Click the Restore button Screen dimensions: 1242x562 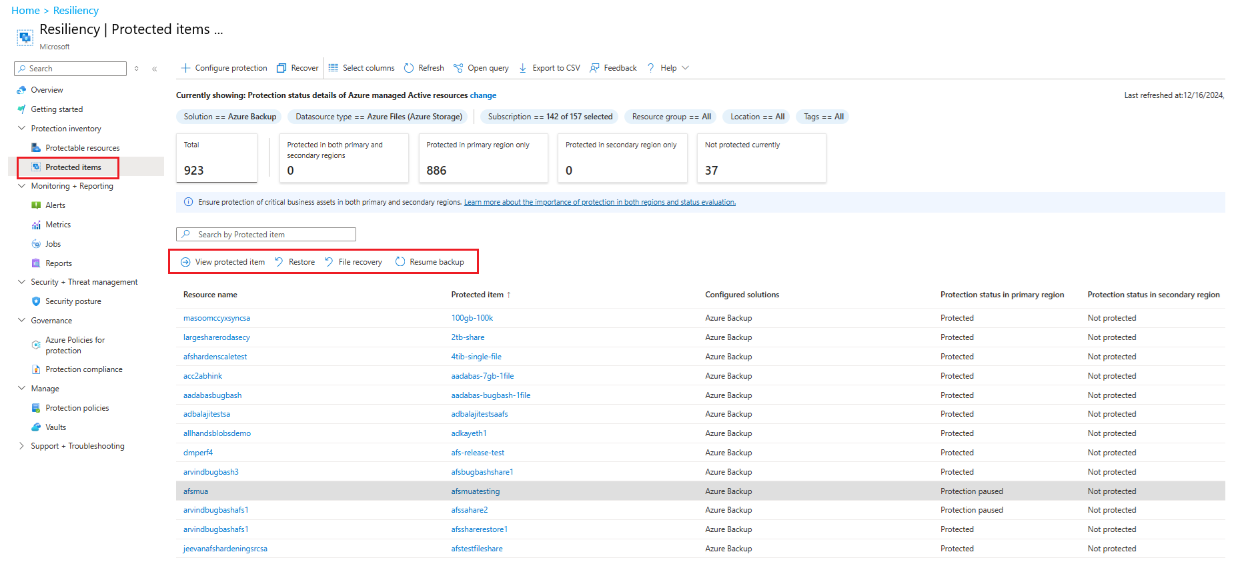point(295,262)
